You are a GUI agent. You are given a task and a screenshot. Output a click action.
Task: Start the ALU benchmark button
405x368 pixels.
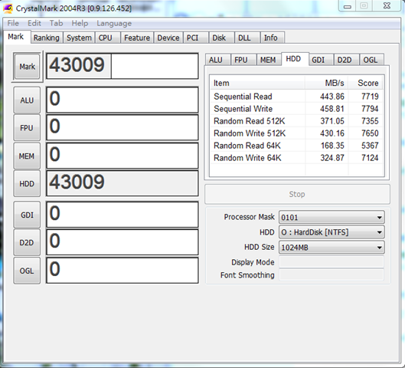[x=27, y=100]
